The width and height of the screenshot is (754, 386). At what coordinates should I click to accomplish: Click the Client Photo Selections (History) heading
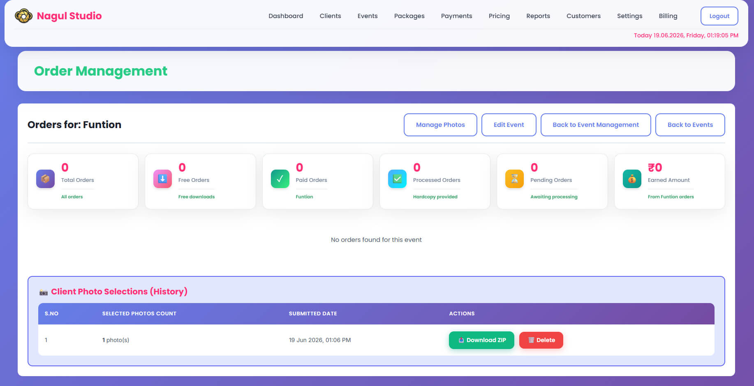tap(119, 292)
